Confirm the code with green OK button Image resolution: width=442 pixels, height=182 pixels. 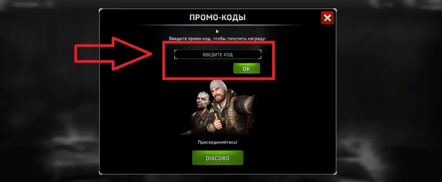tap(246, 69)
